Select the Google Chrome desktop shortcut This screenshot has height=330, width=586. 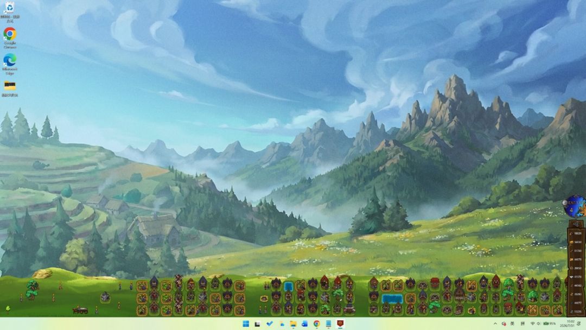click(x=10, y=37)
